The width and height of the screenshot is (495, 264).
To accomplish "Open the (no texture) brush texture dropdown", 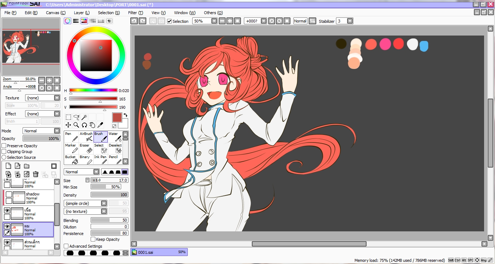I will pos(85,211).
